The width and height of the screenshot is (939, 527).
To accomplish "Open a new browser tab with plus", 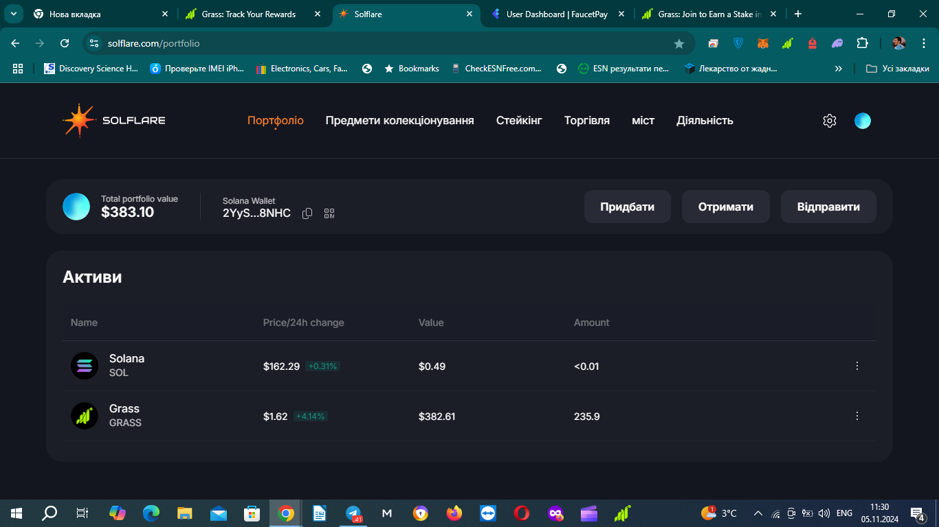I will [798, 14].
